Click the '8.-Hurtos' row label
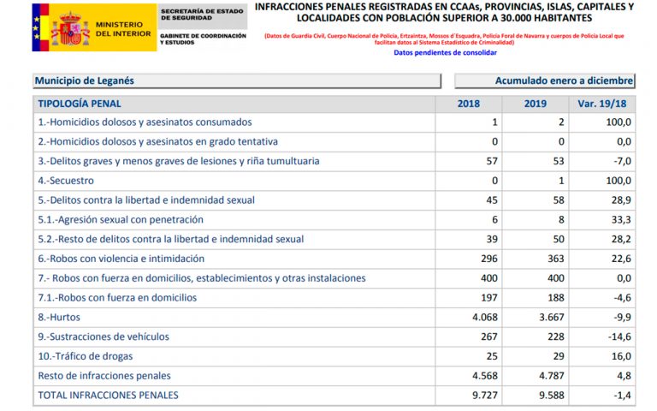 point(59,318)
